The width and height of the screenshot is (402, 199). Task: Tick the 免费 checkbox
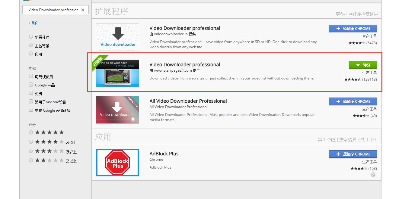31,93
